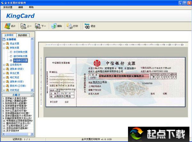Screen dimensions: 192x142
Task: Open tip 12 不会制作模板怎么办
Action: (x=15, y=126)
